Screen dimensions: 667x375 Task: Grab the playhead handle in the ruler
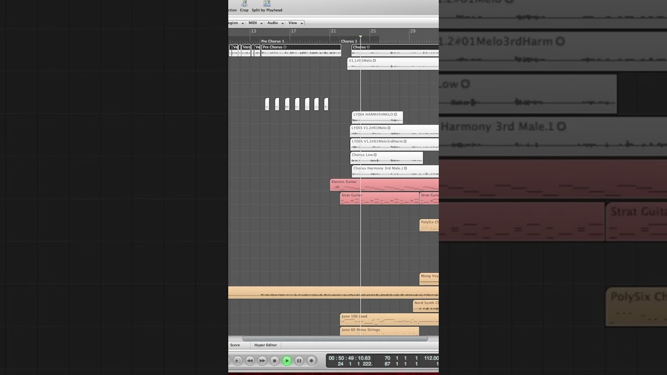pos(360,37)
